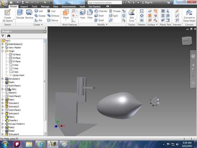Click the Help question mark button
The width and height of the screenshot is (197, 148).
(169, 3)
